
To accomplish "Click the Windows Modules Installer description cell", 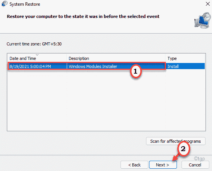I will [x=93, y=66].
